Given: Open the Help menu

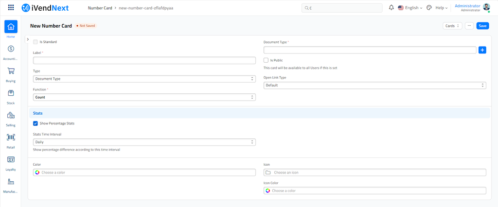Looking at the screenshot, I should 441,8.
